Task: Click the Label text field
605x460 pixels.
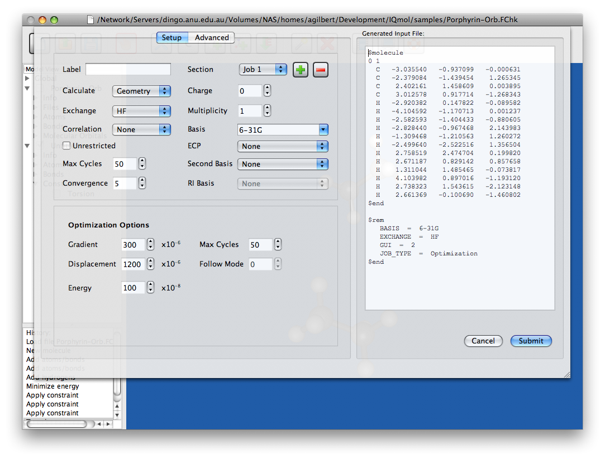Action: 128,69
